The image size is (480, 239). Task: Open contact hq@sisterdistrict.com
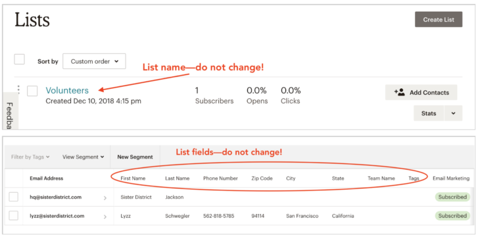click(55, 197)
